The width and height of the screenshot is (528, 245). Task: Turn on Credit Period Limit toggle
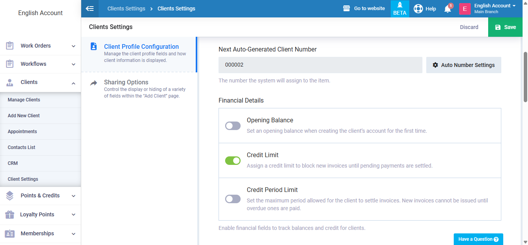[x=233, y=199]
